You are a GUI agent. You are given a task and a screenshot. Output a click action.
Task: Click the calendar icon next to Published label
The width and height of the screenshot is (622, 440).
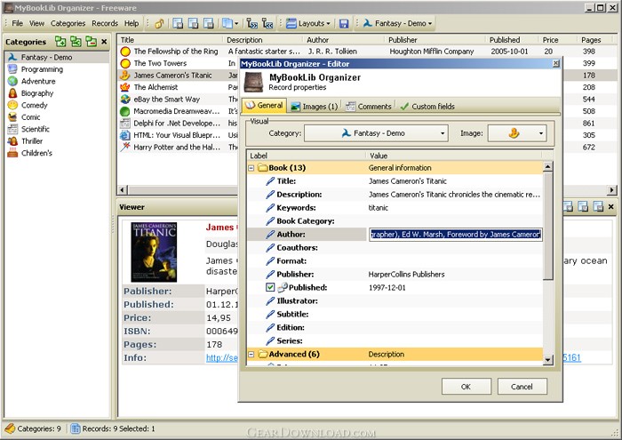click(x=283, y=287)
